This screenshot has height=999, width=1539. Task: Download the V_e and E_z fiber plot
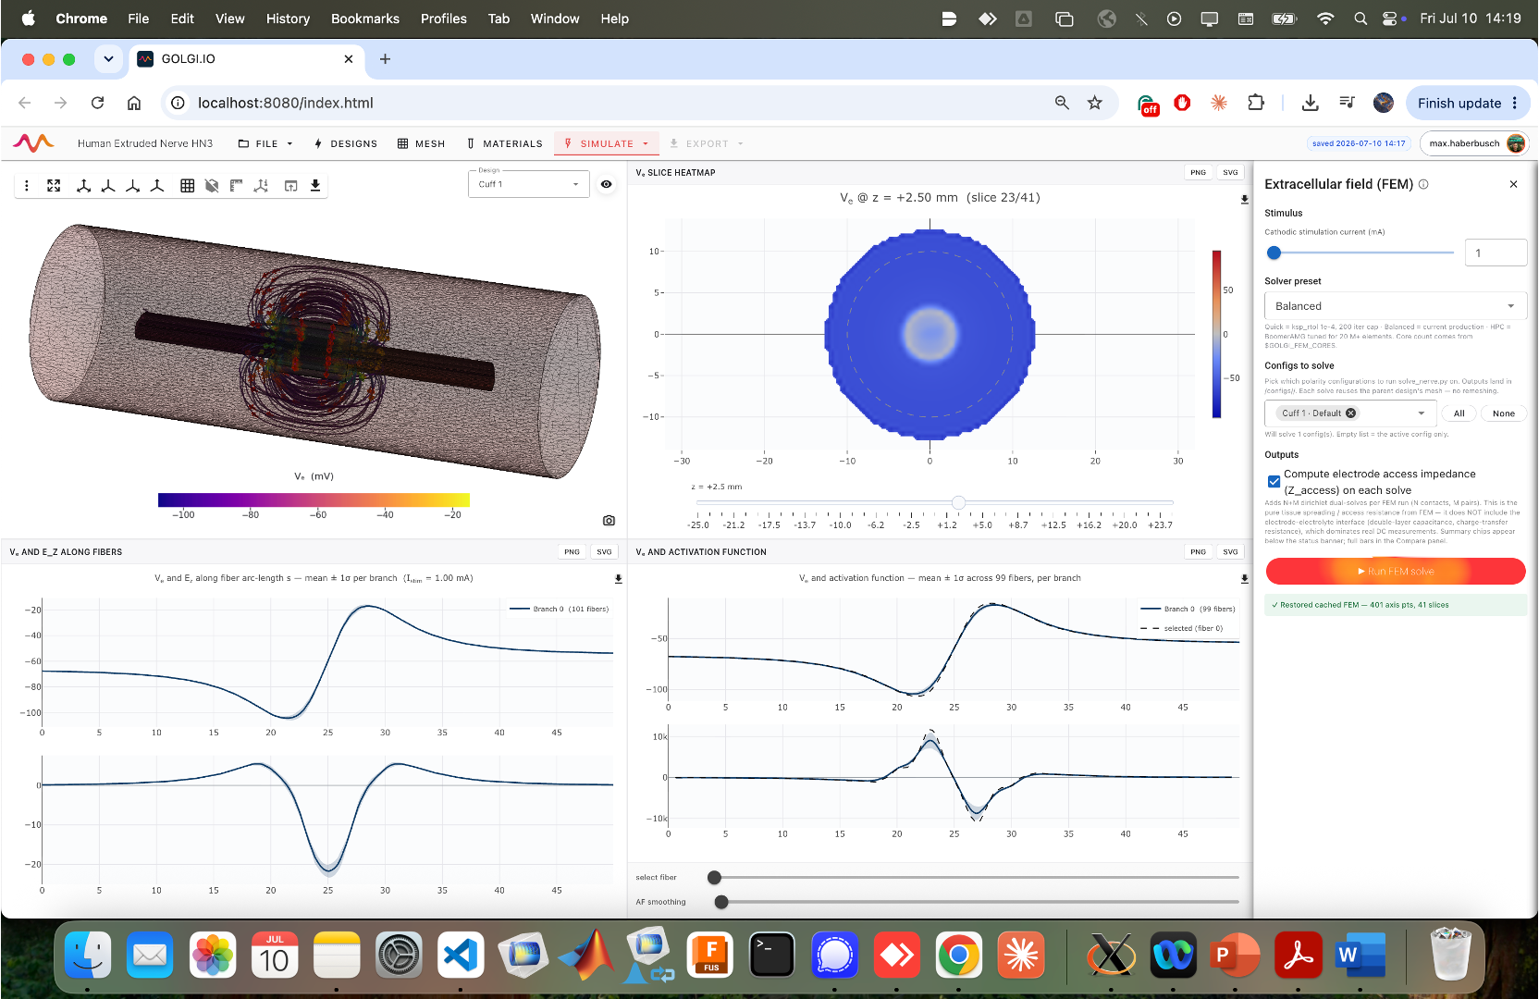[x=619, y=579]
